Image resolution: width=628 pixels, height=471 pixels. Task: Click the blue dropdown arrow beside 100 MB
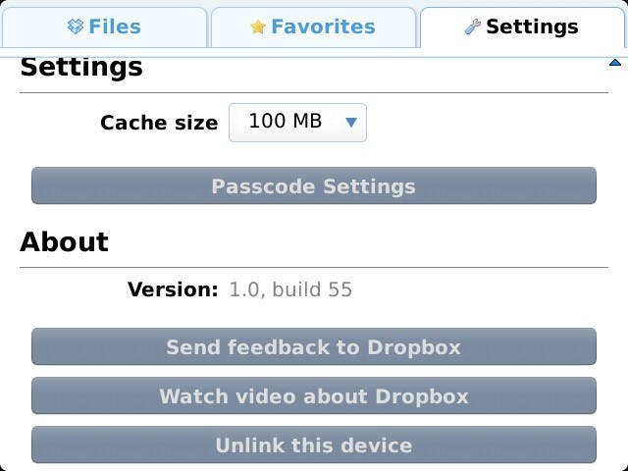[x=351, y=123]
